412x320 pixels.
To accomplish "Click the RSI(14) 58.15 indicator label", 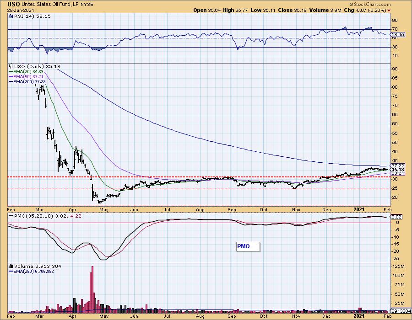I will pos(32,16).
